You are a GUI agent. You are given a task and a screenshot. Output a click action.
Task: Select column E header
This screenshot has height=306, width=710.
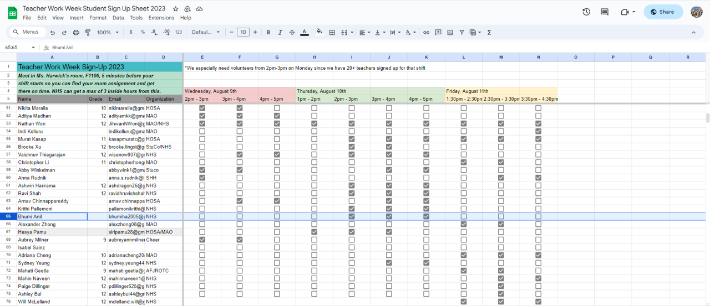[x=202, y=57]
